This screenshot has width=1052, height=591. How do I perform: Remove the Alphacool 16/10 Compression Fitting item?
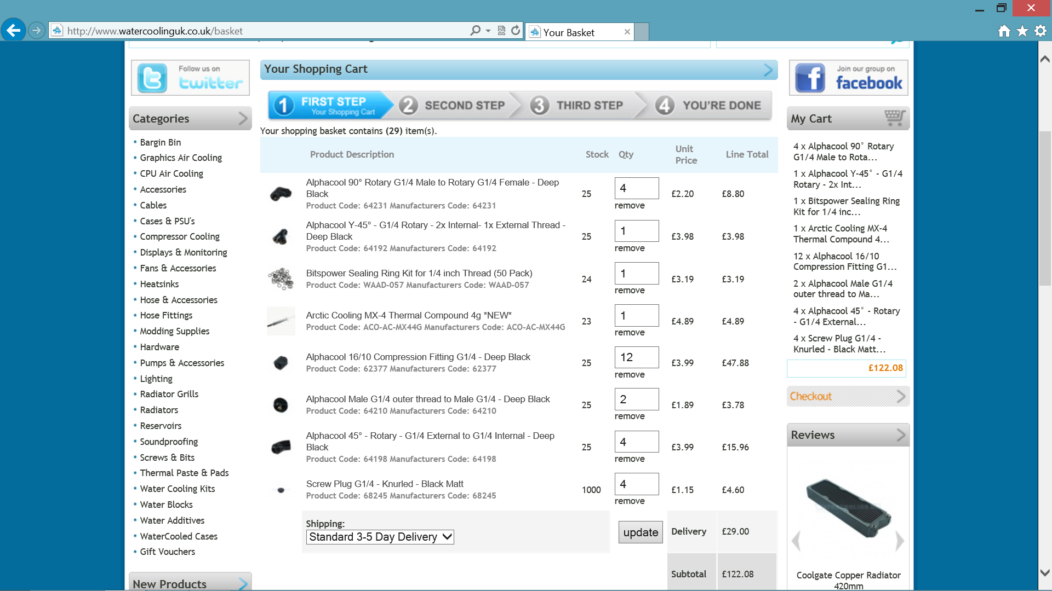click(x=630, y=375)
